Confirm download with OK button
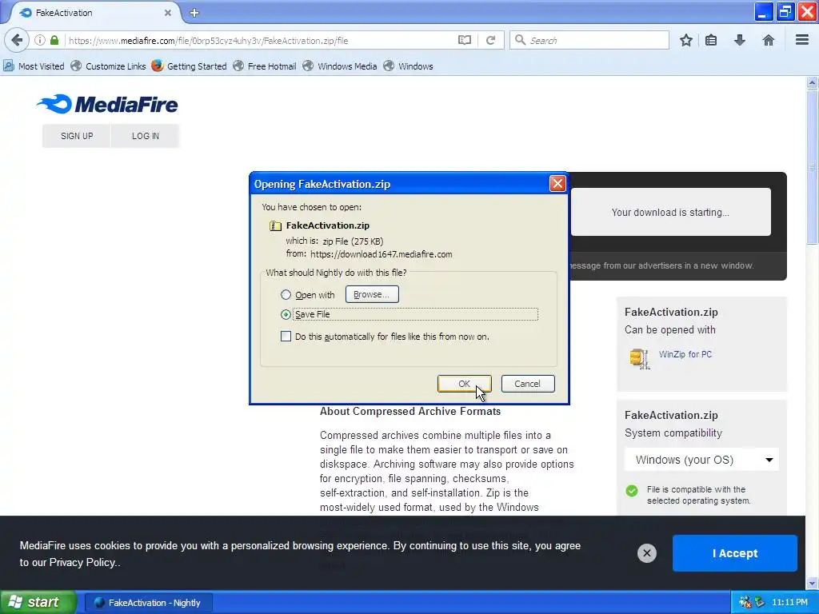Image resolution: width=819 pixels, height=614 pixels. 465,384
